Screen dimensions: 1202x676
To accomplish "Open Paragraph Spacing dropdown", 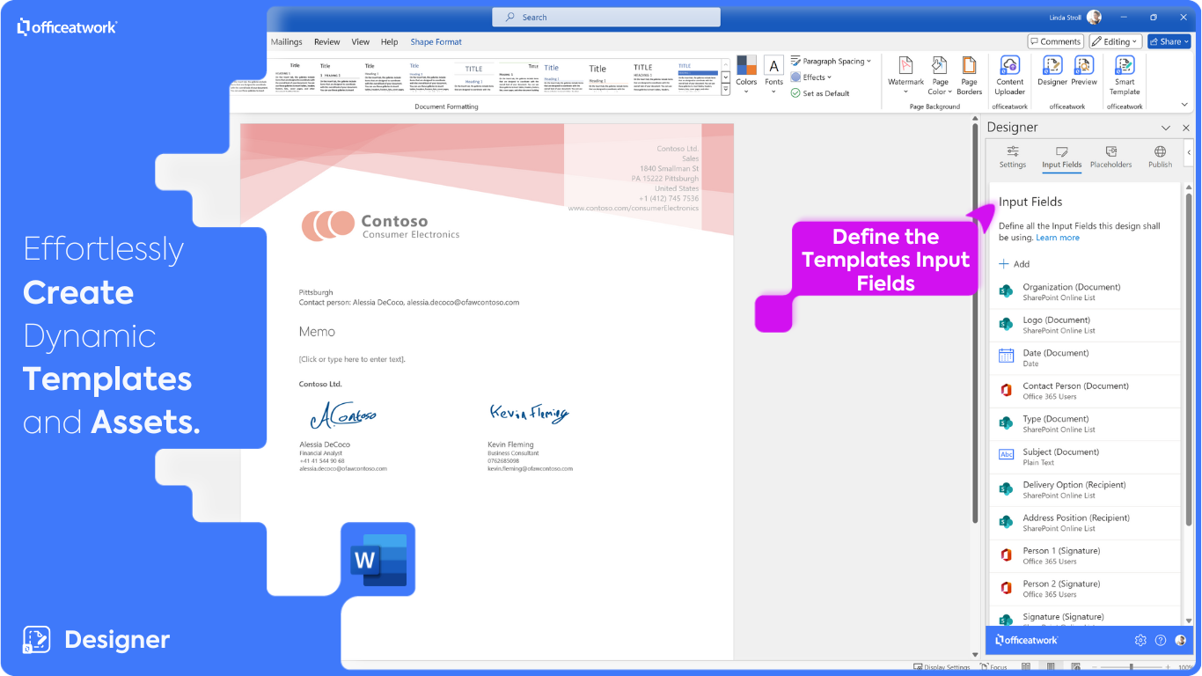I will 831,62.
